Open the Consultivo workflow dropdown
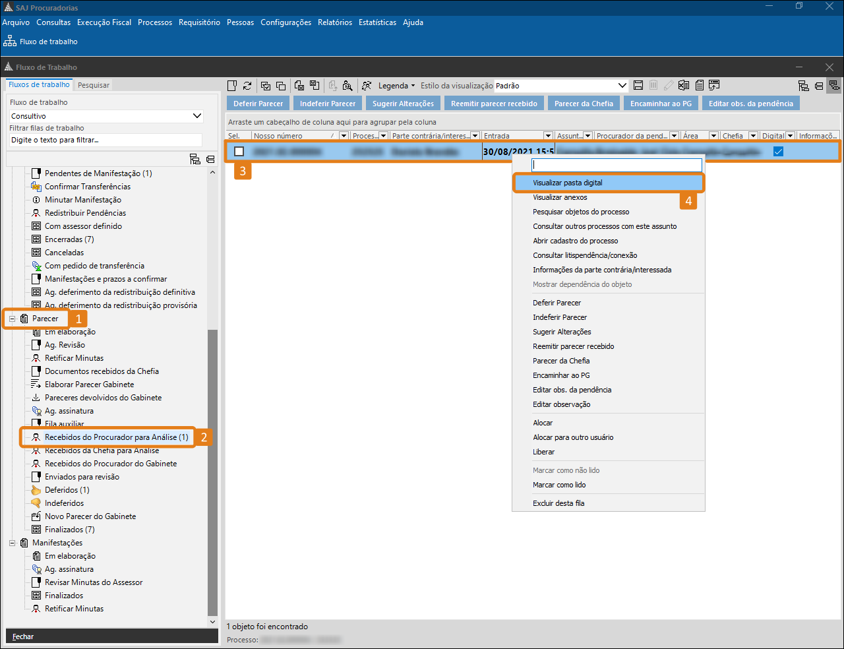This screenshot has width=844, height=649. click(196, 116)
